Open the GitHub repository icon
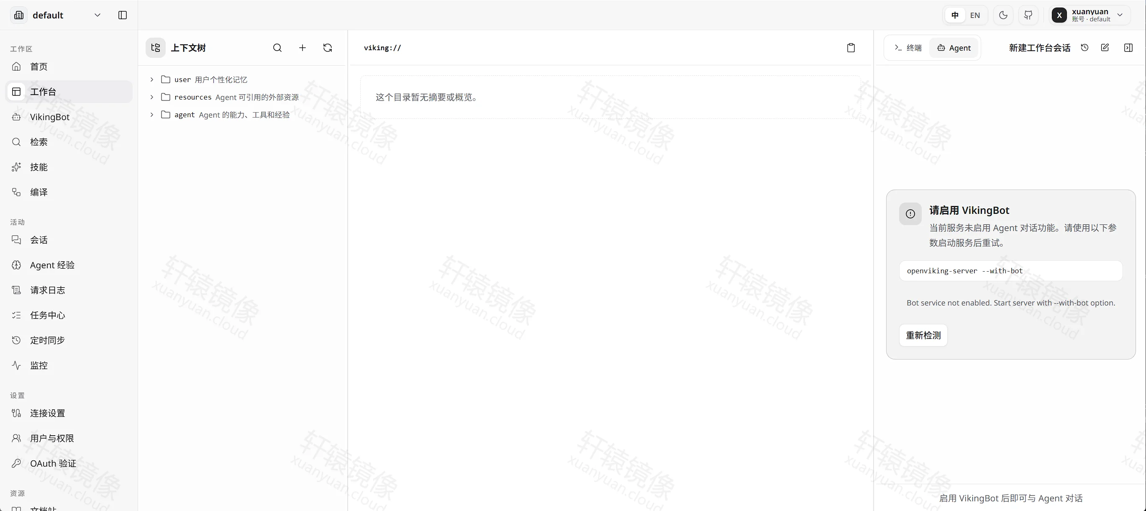 point(1028,15)
